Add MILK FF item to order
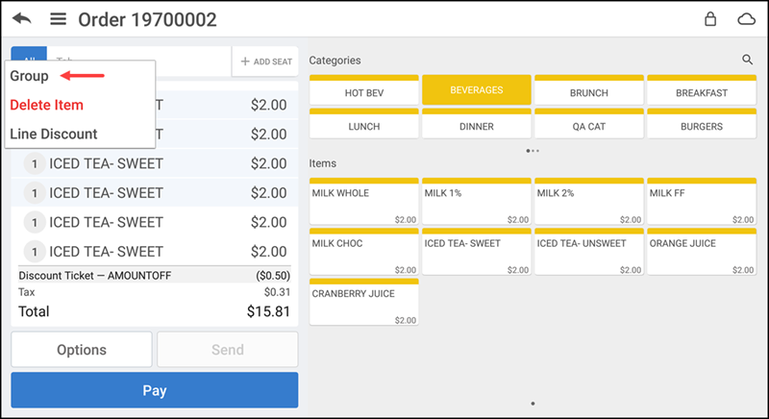769x419 pixels. click(x=702, y=202)
